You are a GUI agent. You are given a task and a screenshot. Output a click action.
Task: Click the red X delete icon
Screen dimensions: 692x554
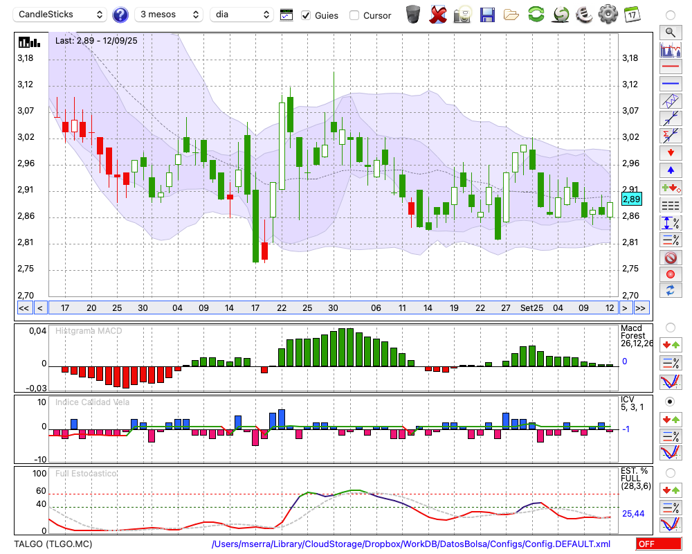tap(437, 15)
